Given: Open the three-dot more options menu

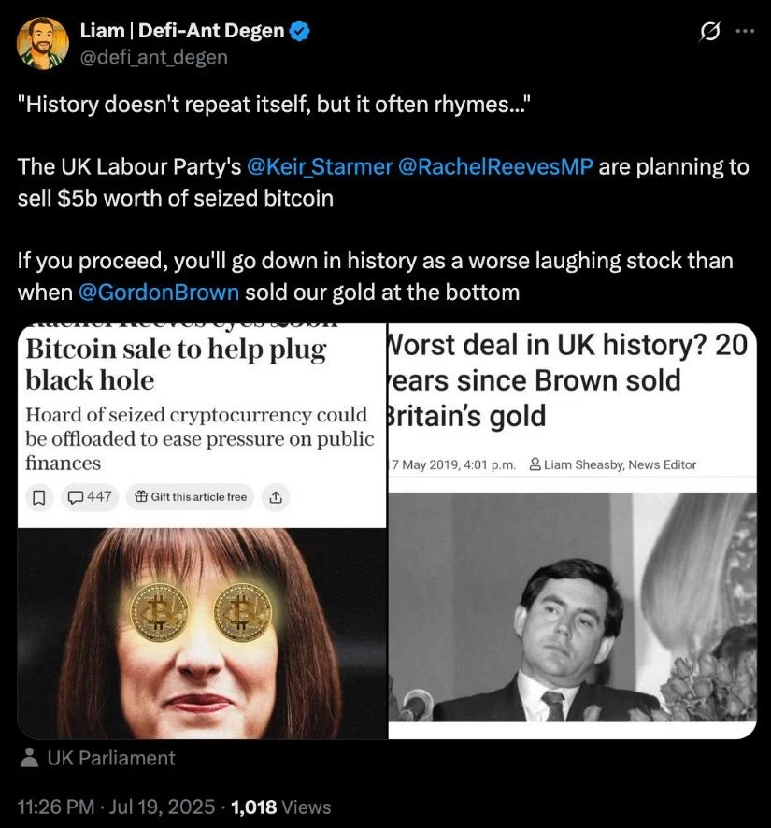Looking at the screenshot, I should coord(745,31).
